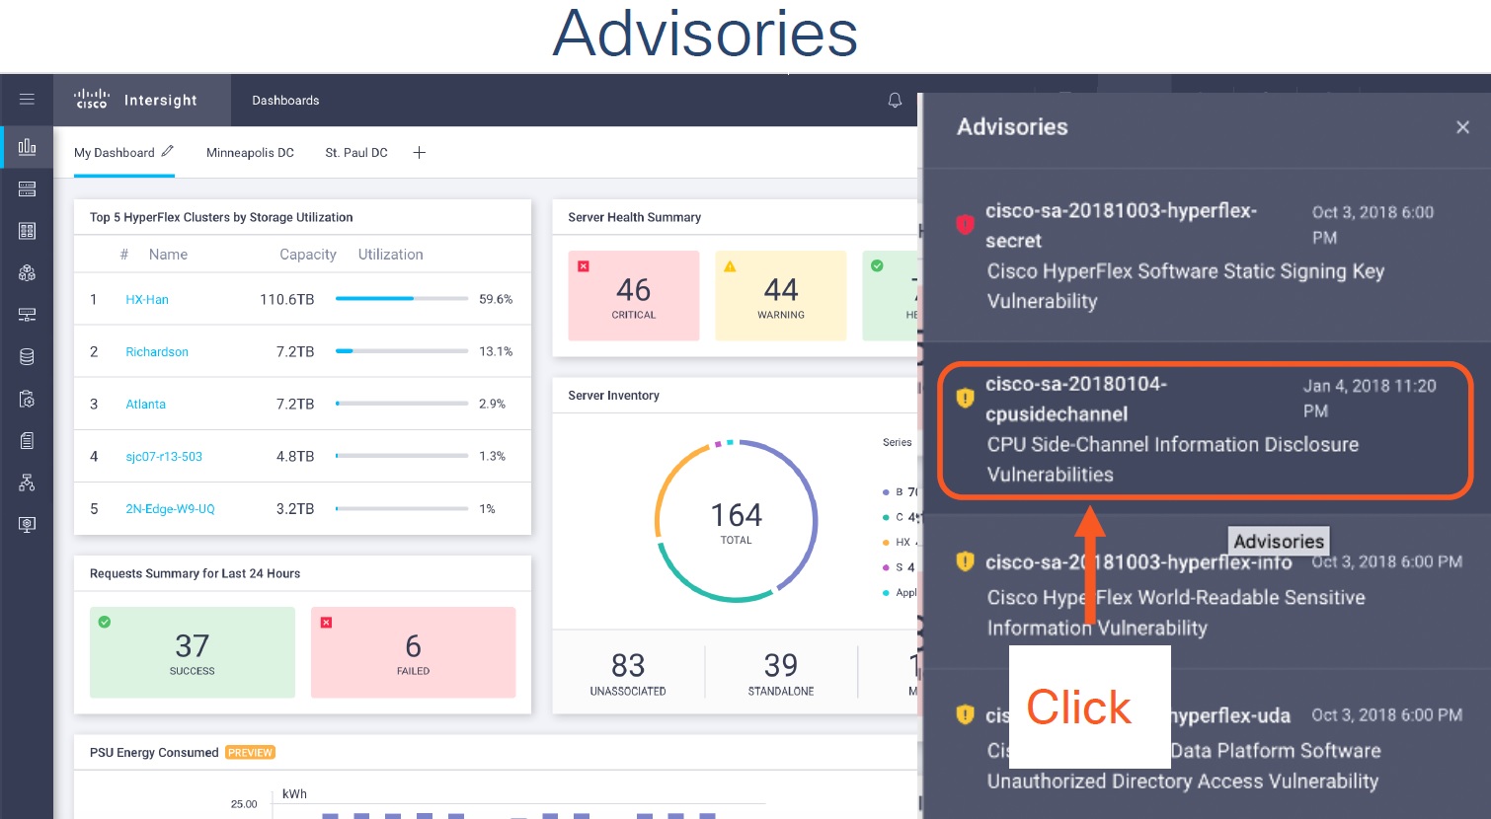Click the Capacity column header
The height and width of the screenshot is (819, 1491).
click(308, 254)
